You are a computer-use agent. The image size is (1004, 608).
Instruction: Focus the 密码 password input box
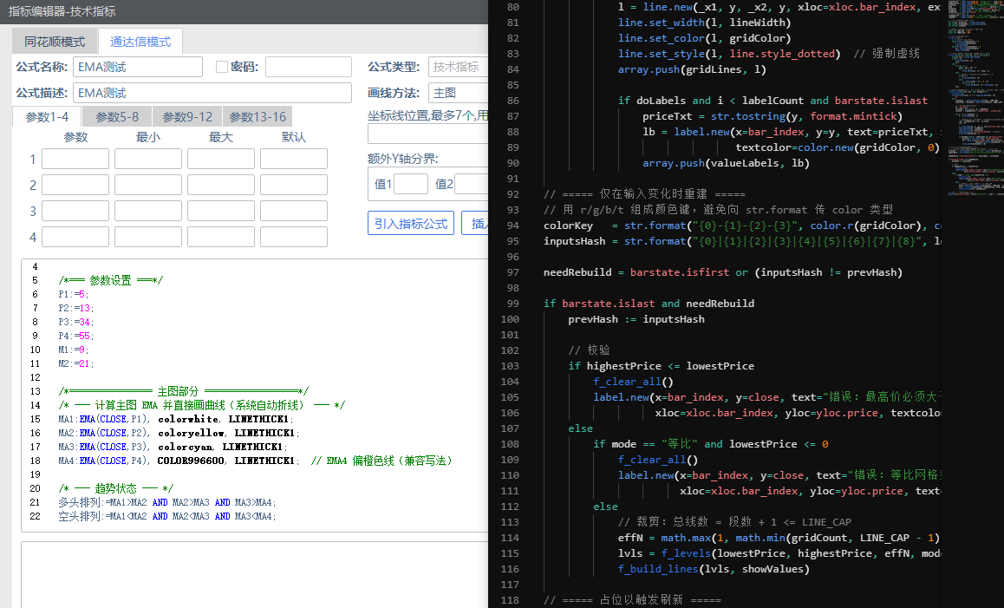point(308,67)
